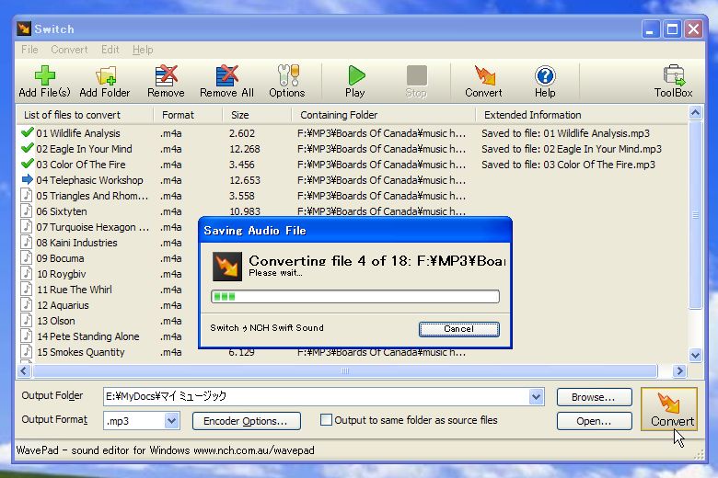Click the Remove All toolbar icon
This screenshot has height=478, width=718.
pyautogui.click(x=227, y=75)
